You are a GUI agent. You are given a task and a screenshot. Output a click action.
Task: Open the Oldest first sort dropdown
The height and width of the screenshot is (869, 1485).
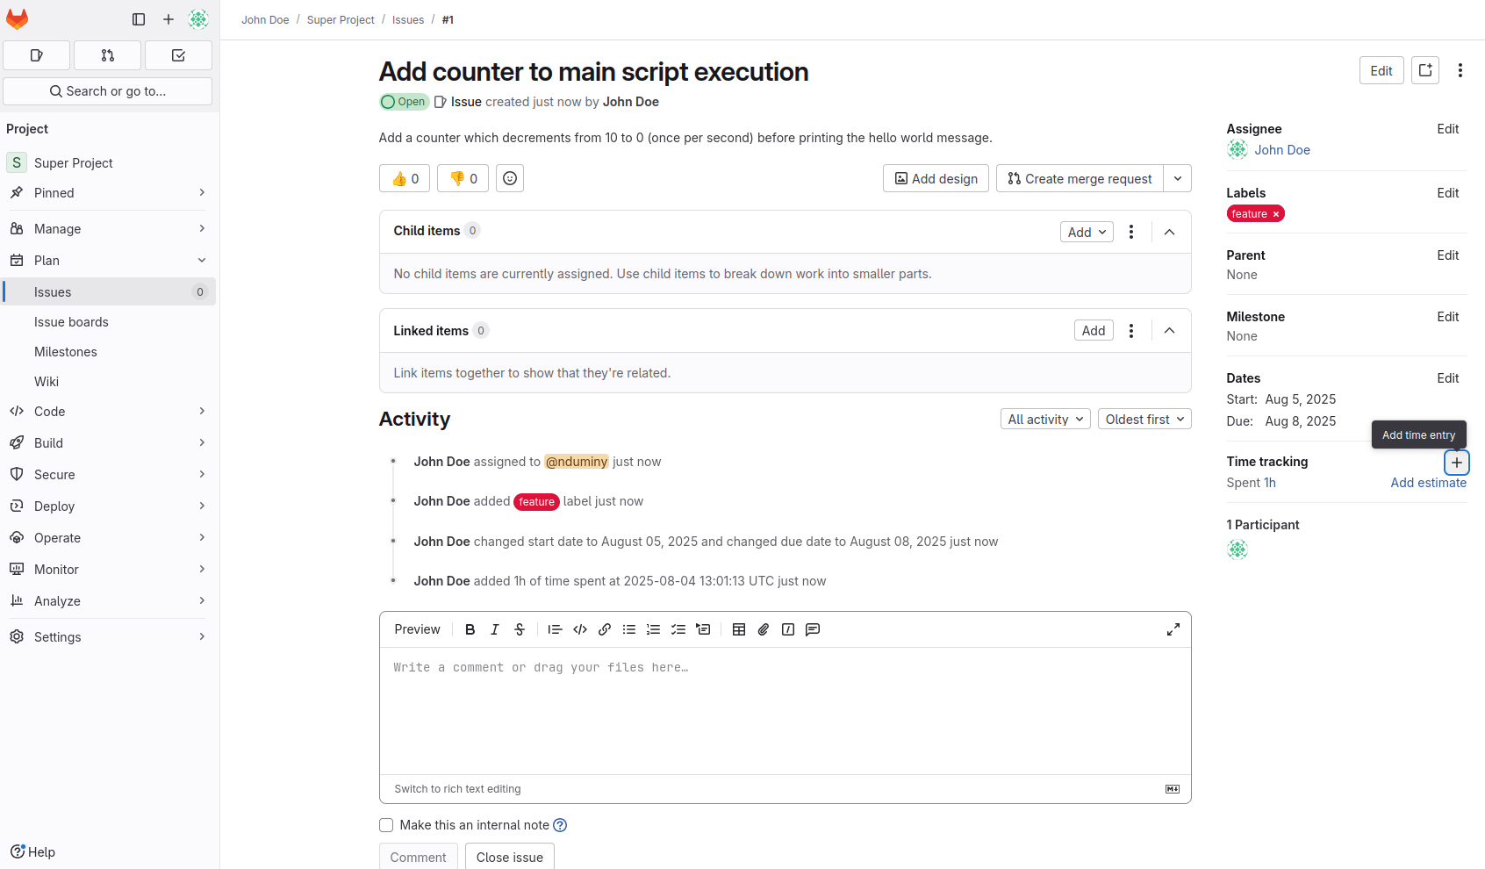pos(1144,419)
